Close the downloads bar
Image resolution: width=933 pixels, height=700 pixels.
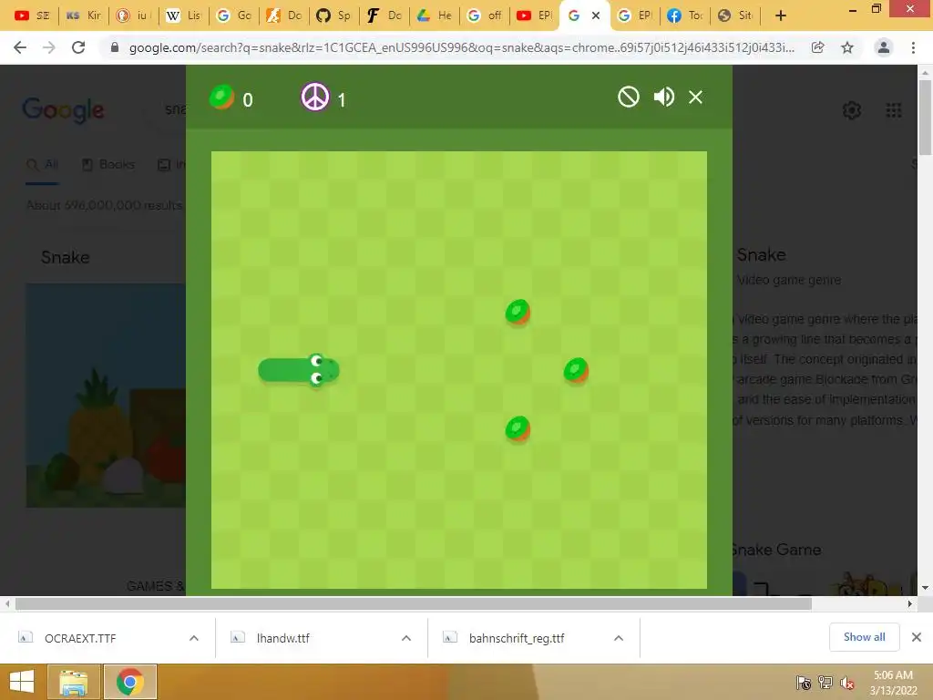tap(917, 637)
